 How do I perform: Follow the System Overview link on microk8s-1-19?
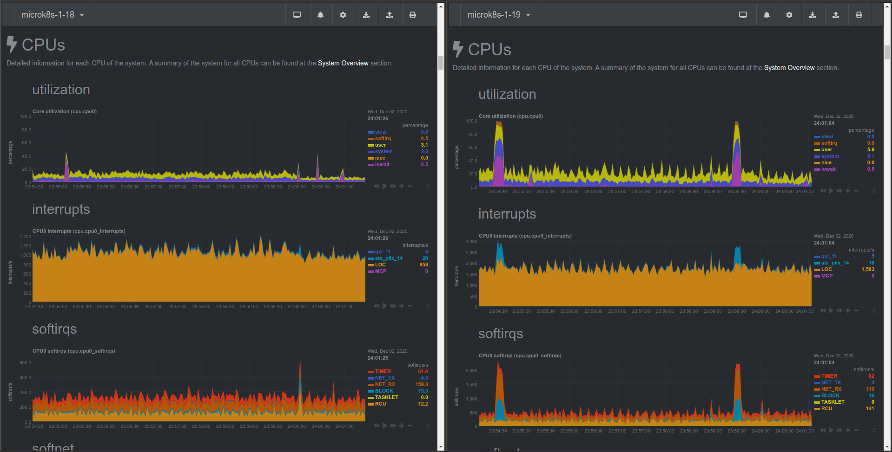click(789, 67)
